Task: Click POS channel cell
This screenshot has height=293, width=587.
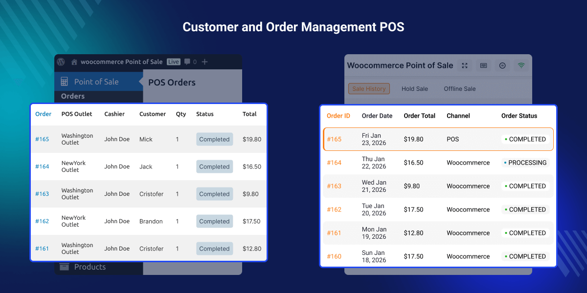Action: 453,139
